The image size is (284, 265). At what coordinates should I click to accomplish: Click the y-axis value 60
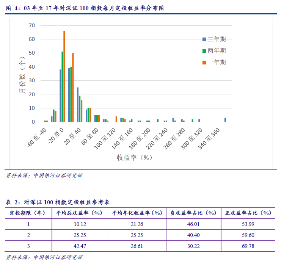click(x=32, y=39)
